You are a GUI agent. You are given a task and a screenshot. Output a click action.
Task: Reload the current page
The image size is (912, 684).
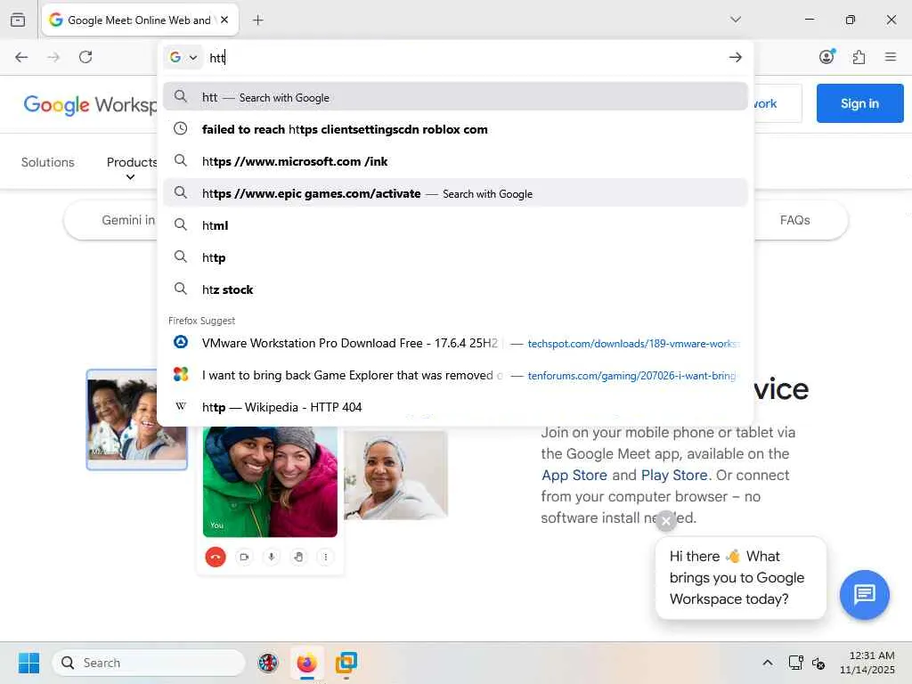pos(85,57)
